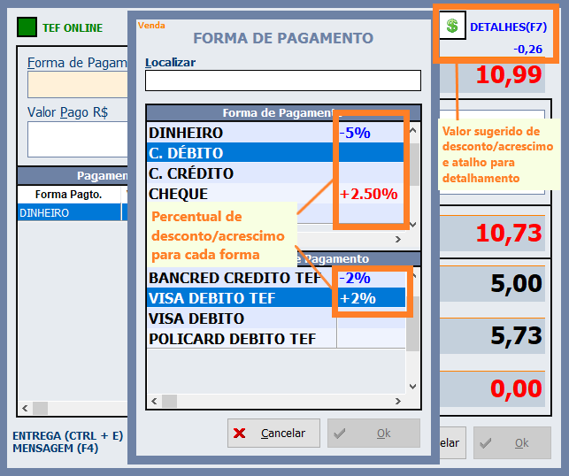The height and width of the screenshot is (476, 569).
Task: Select DINHEIRO payment method in list
Action: coord(240,133)
